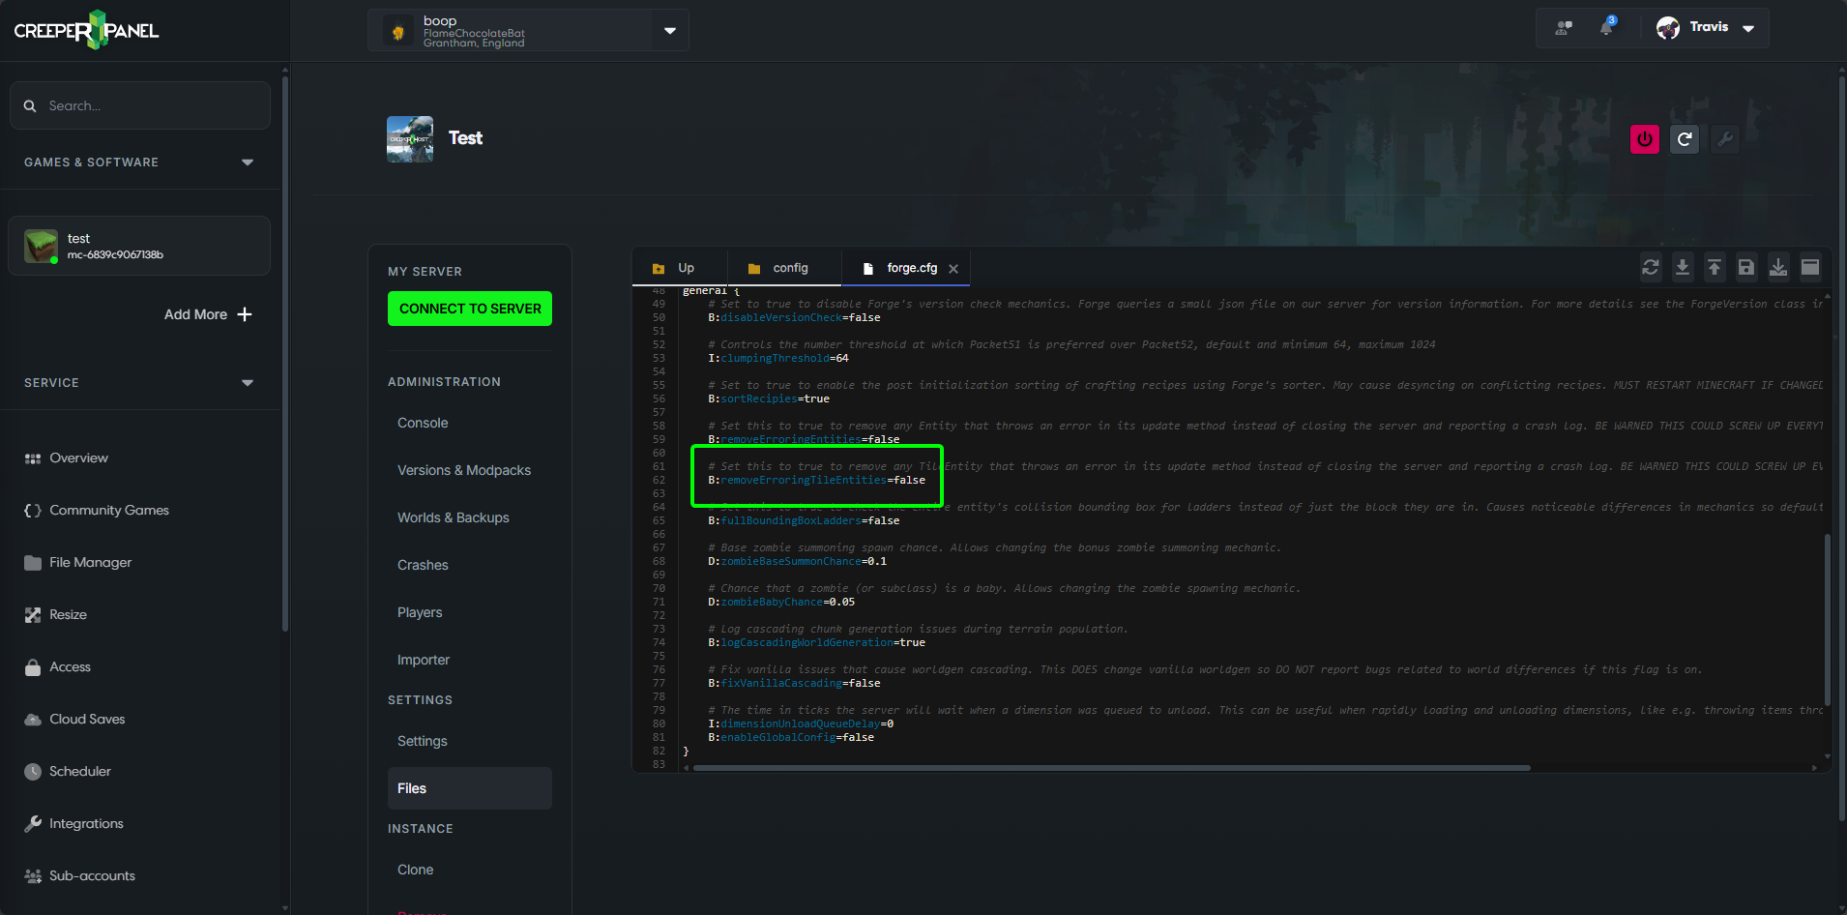Click the disableVersionCheck=false line

[x=794, y=317]
